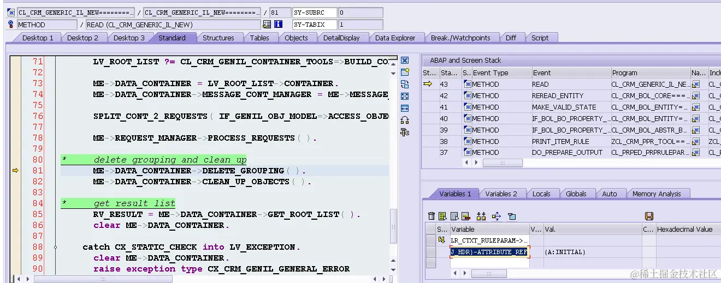This screenshot has width=721, height=283.
Task: Click the display object icon after READ field
Action: (x=267, y=25)
